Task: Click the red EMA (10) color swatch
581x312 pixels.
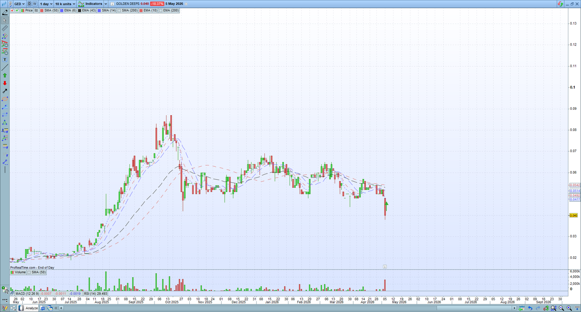Action: [x=141, y=10]
